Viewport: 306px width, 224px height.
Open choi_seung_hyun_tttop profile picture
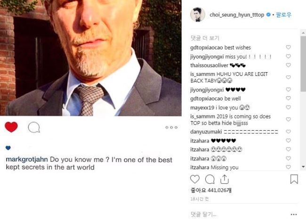pyautogui.click(x=198, y=15)
